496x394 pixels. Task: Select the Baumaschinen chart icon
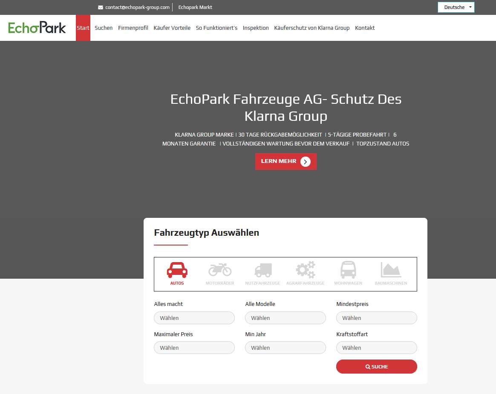391,270
